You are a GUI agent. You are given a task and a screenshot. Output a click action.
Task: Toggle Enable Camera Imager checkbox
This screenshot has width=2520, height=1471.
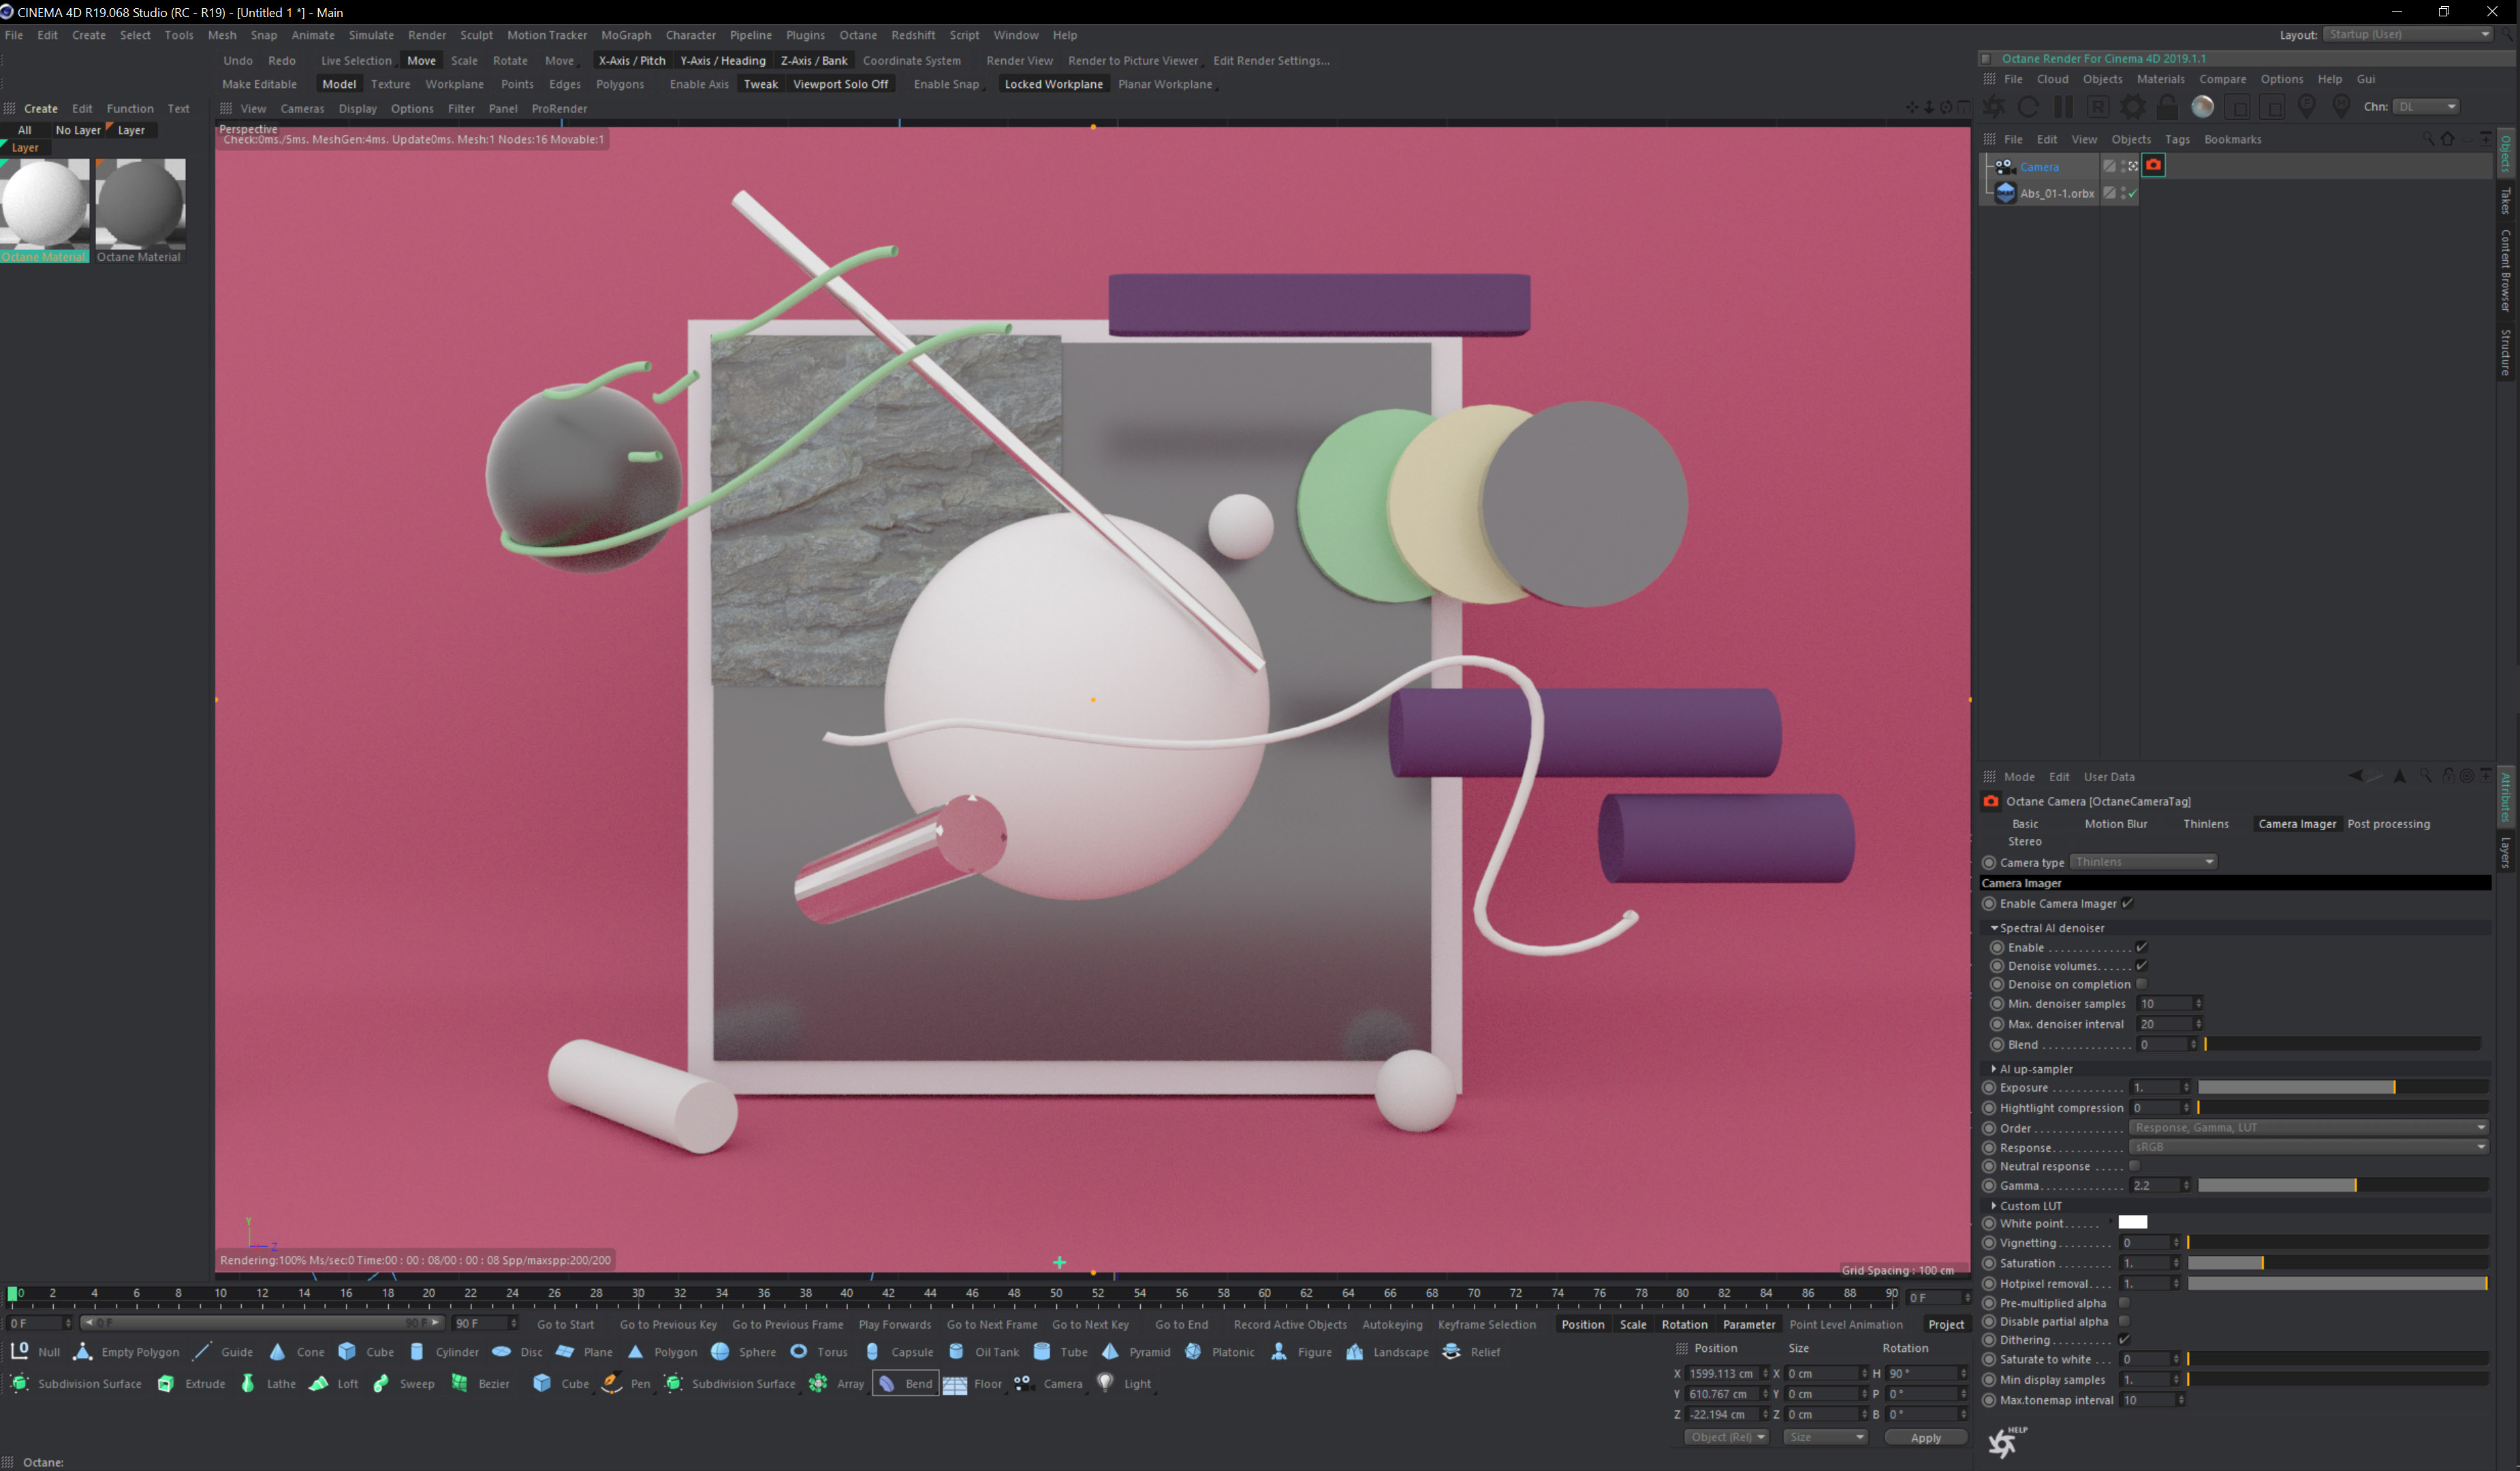click(x=2128, y=904)
